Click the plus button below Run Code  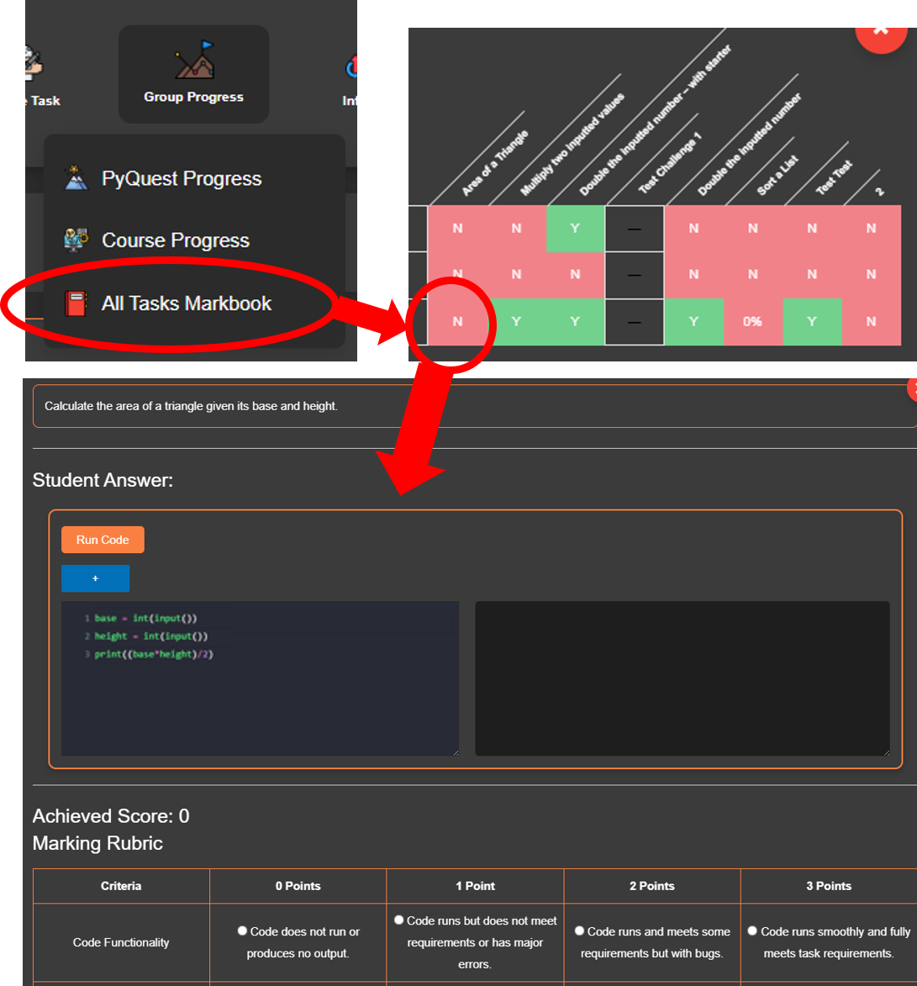click(x=95, y=578)
